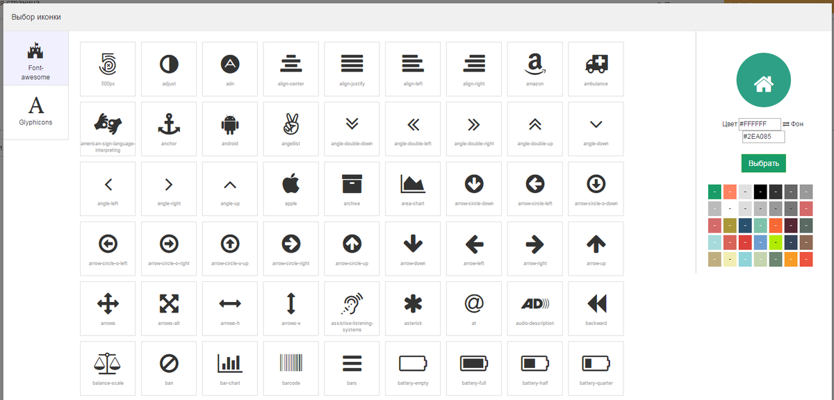Viewport: 834px width, 400px height.
Task: Pick the ambulance icon
Action: click(x=596, y=69)
